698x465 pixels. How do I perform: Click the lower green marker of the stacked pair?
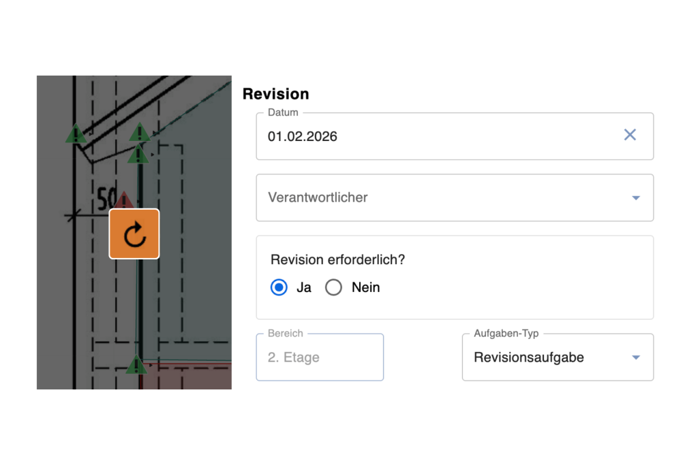pos(138,154)
